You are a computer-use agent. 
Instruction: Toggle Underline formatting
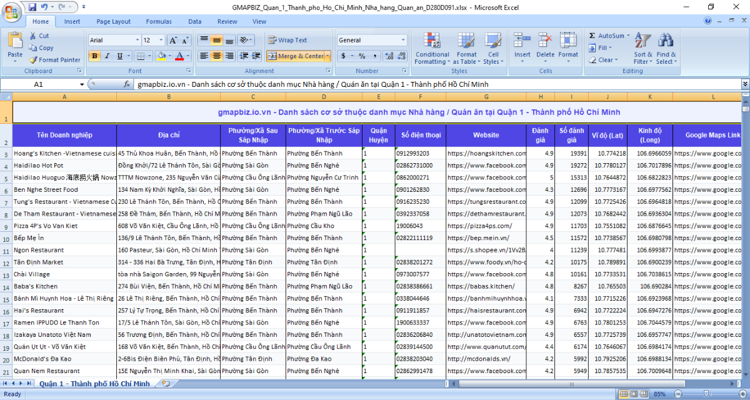click(x=119, y=56)
